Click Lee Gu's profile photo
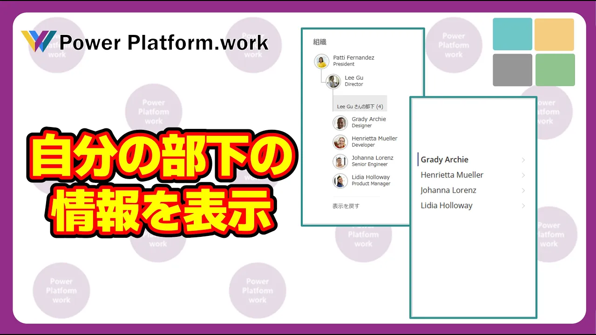The width and height of the screenshot is (596, 335). 333,81
